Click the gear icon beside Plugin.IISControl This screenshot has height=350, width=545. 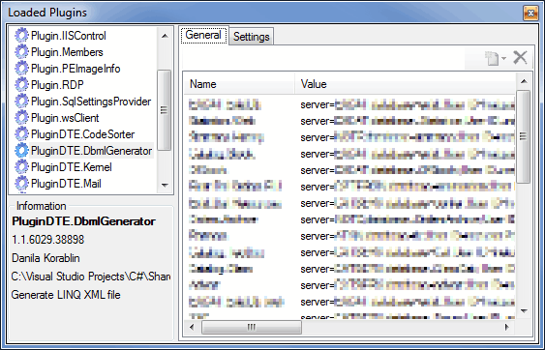coord(21,36)
